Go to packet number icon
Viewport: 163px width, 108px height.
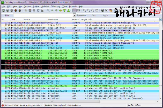(60, 10)
